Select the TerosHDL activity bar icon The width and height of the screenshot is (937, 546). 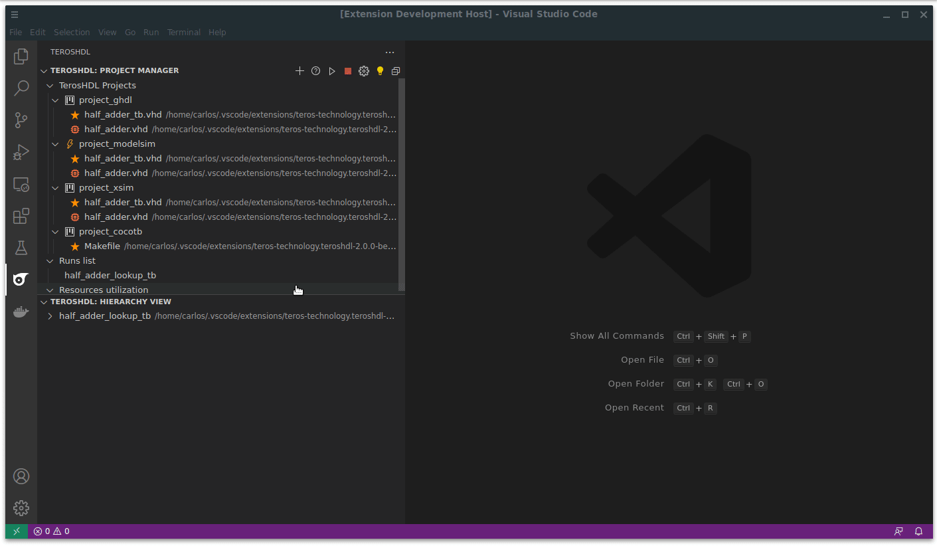21,280
